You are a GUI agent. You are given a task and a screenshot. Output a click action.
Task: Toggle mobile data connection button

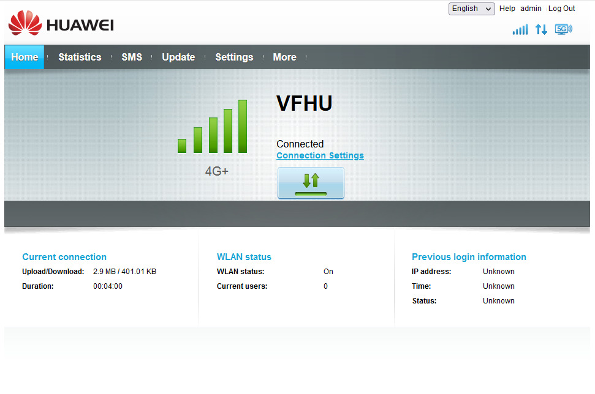tap(311, 183)
